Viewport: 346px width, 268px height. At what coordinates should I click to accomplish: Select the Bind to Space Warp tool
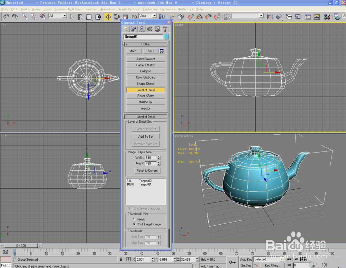(42, 17)
